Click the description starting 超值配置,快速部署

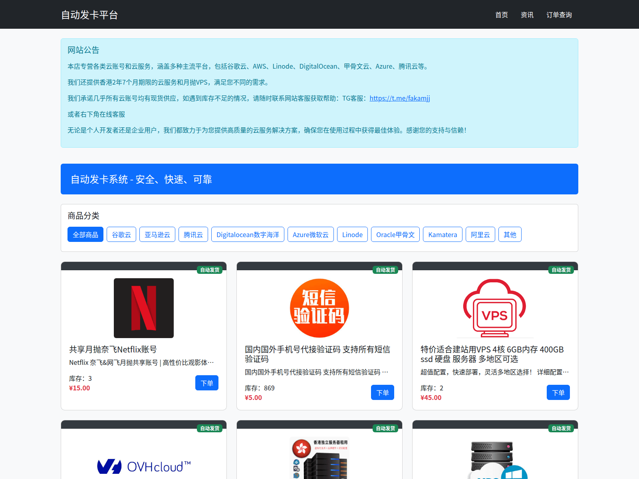[494, 372]
